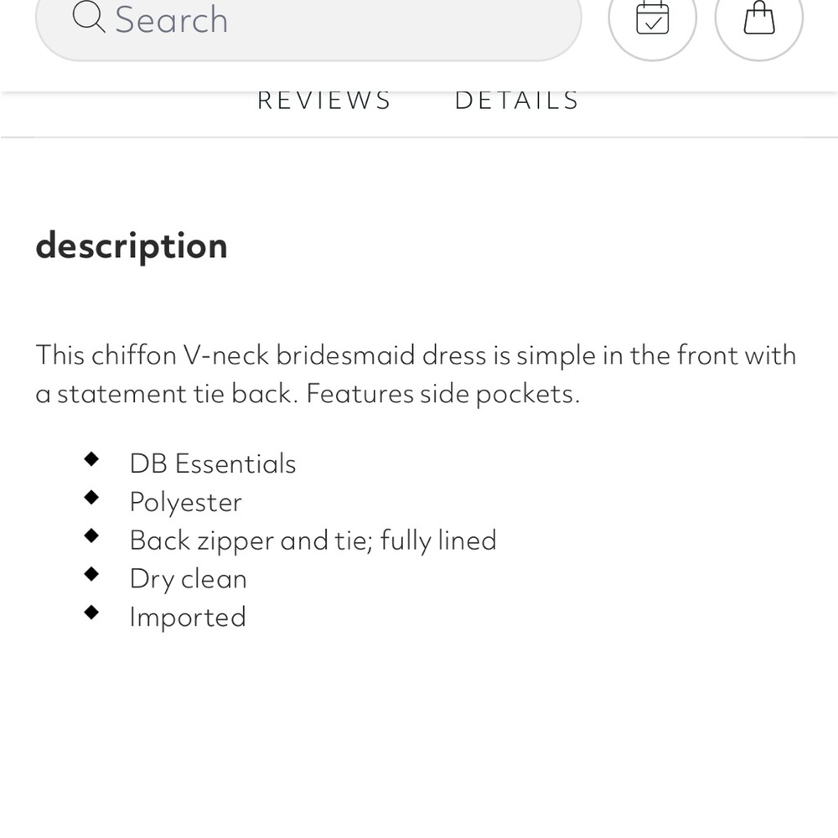The image size is (838, 838).
Task: Open the appointment calendar icon
Action: click(653, 18)
